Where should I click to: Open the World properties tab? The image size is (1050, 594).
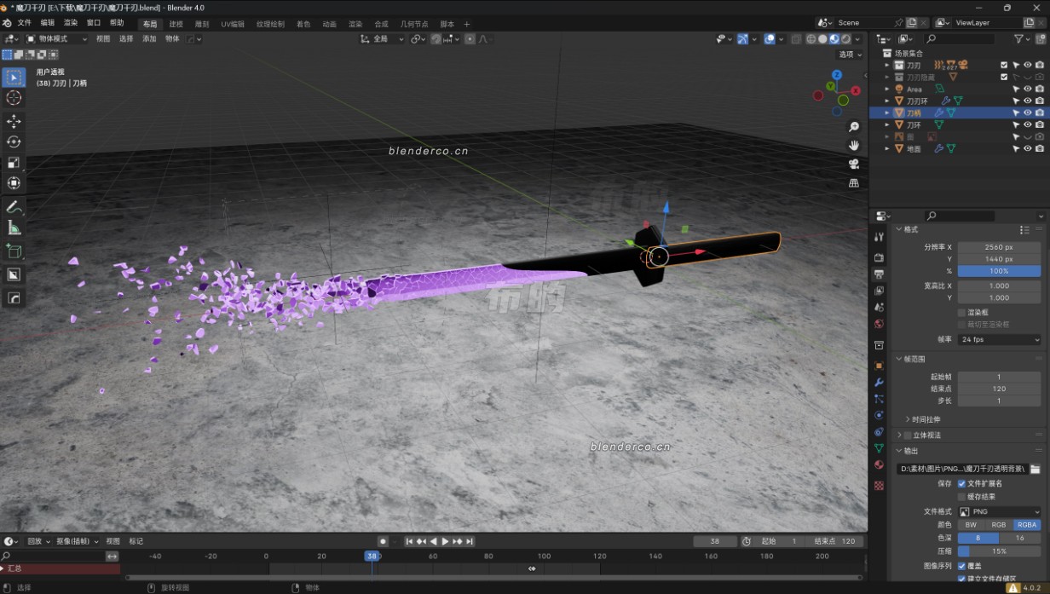879,324
